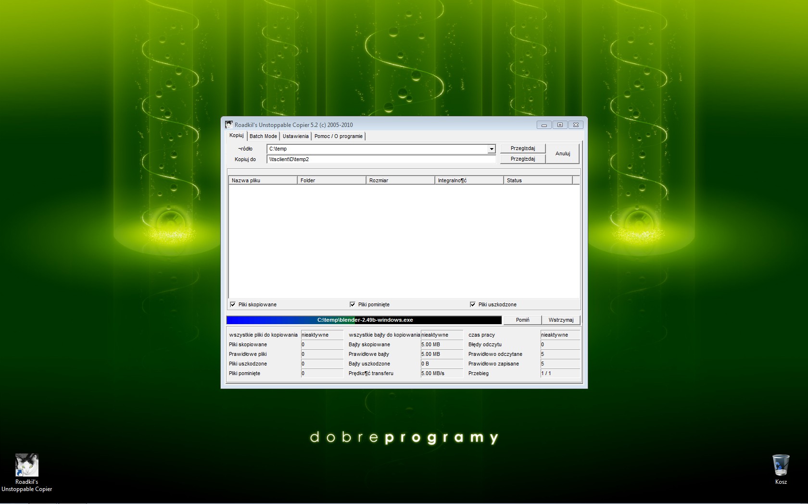Sort list by Nazwa pliku column header
The height and width of the screenshot is (504, 808).
[263, 180]
